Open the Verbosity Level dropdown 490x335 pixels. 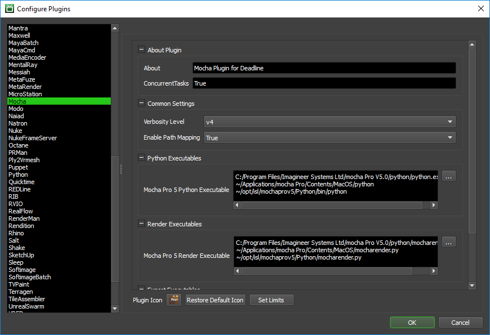pos(329,122)
